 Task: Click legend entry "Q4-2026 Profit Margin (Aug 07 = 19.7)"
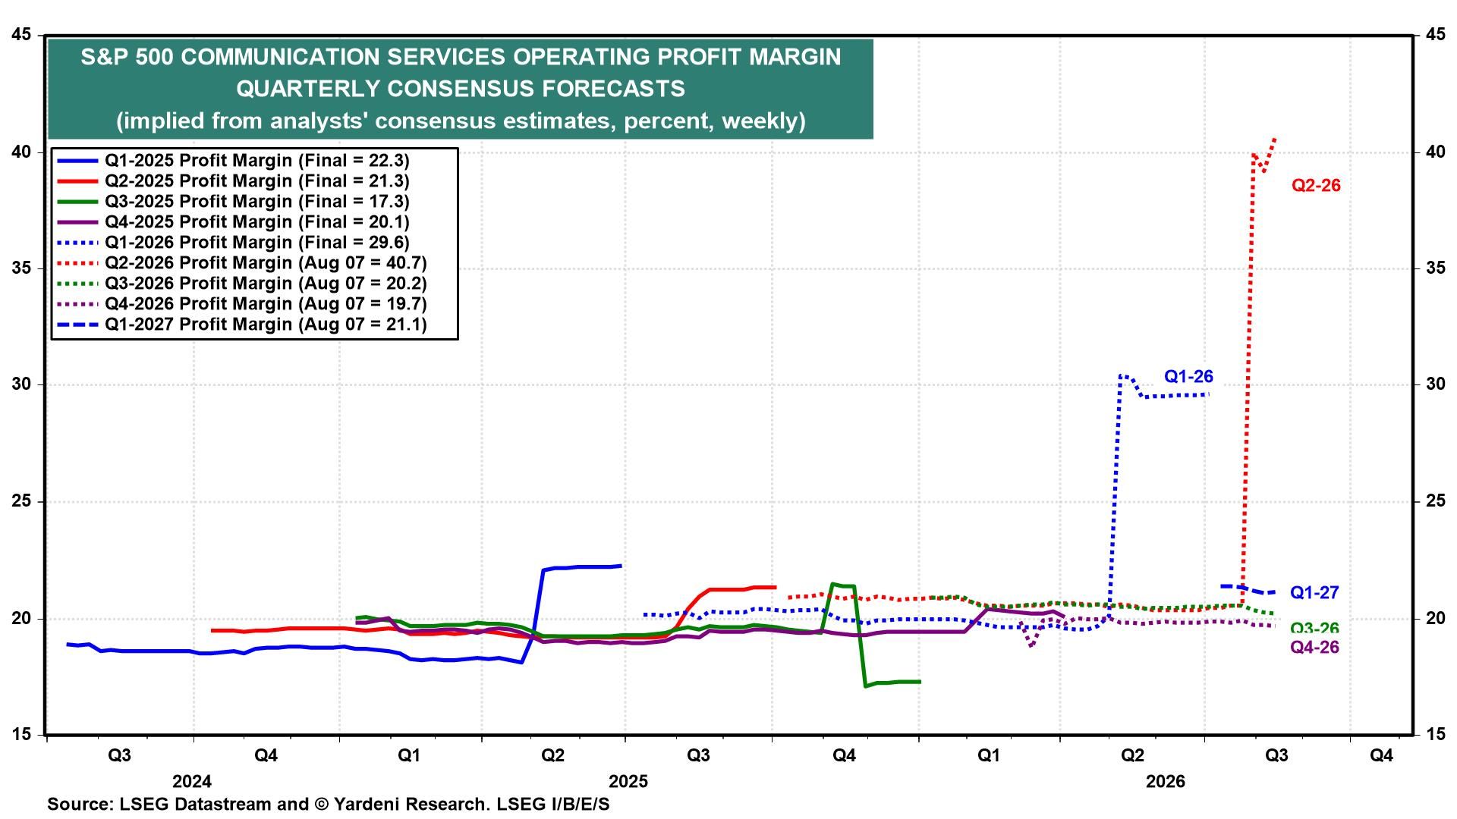[266, 304]
